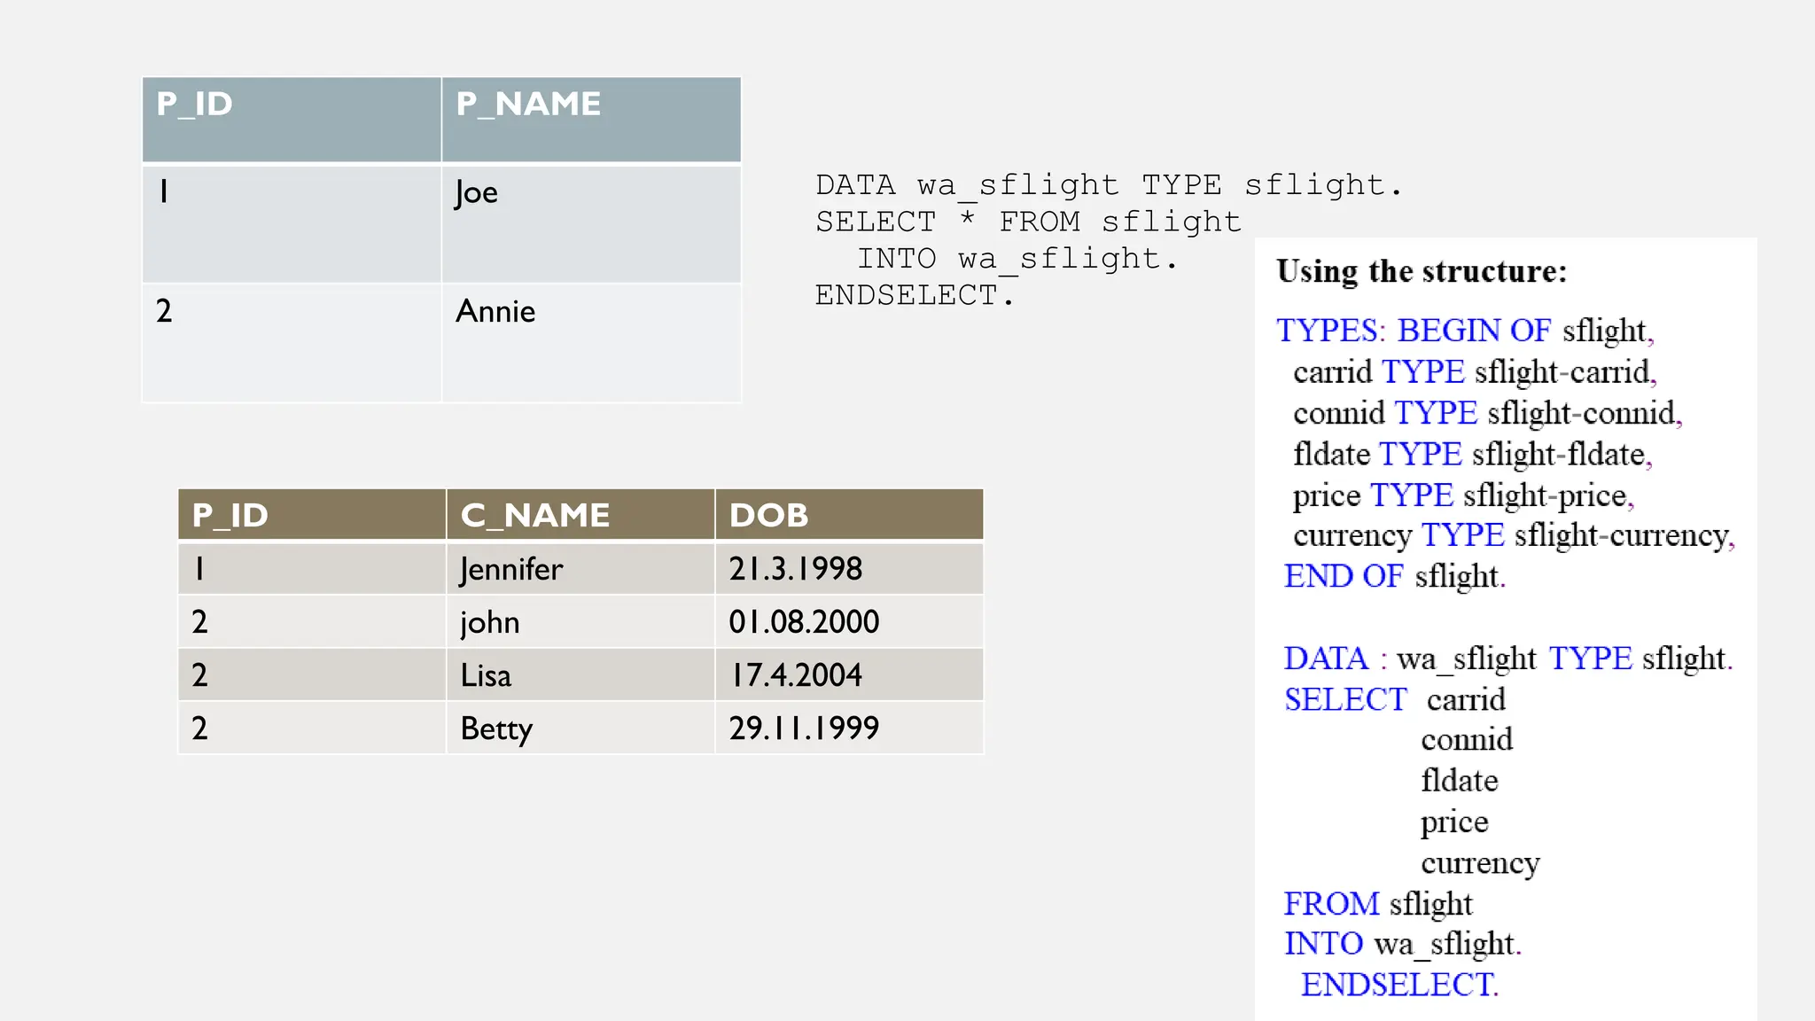Select the Jennifer cell
The image size is (1815, 1021).
coord(580,568)
